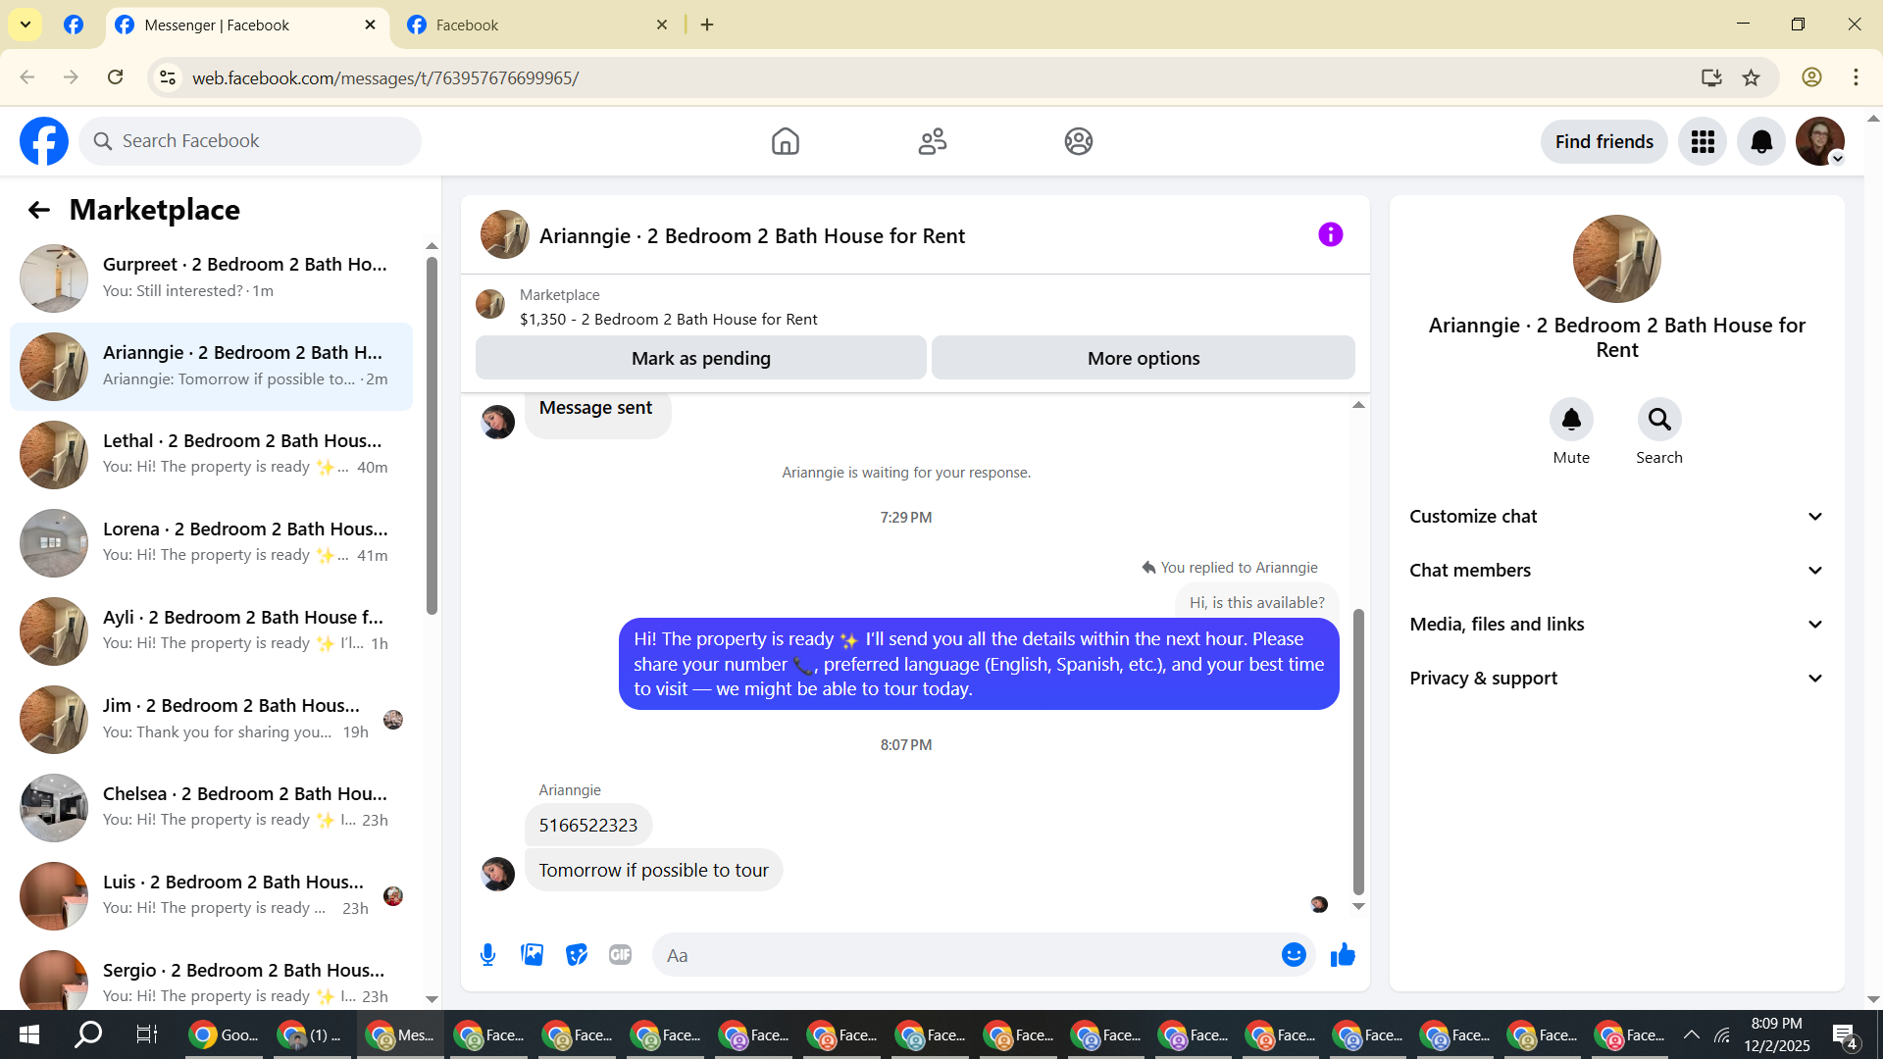Image resolution: width=1883 pixels, height=1059 pixels.
Task: Open the emoji picker in message box
Action: tap(1294, 955)
